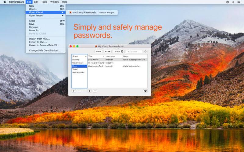The height and width of the screenshot is (152, 244).
Task: Open My iCloud Passwords from submenu
Action: click(92, 12)
